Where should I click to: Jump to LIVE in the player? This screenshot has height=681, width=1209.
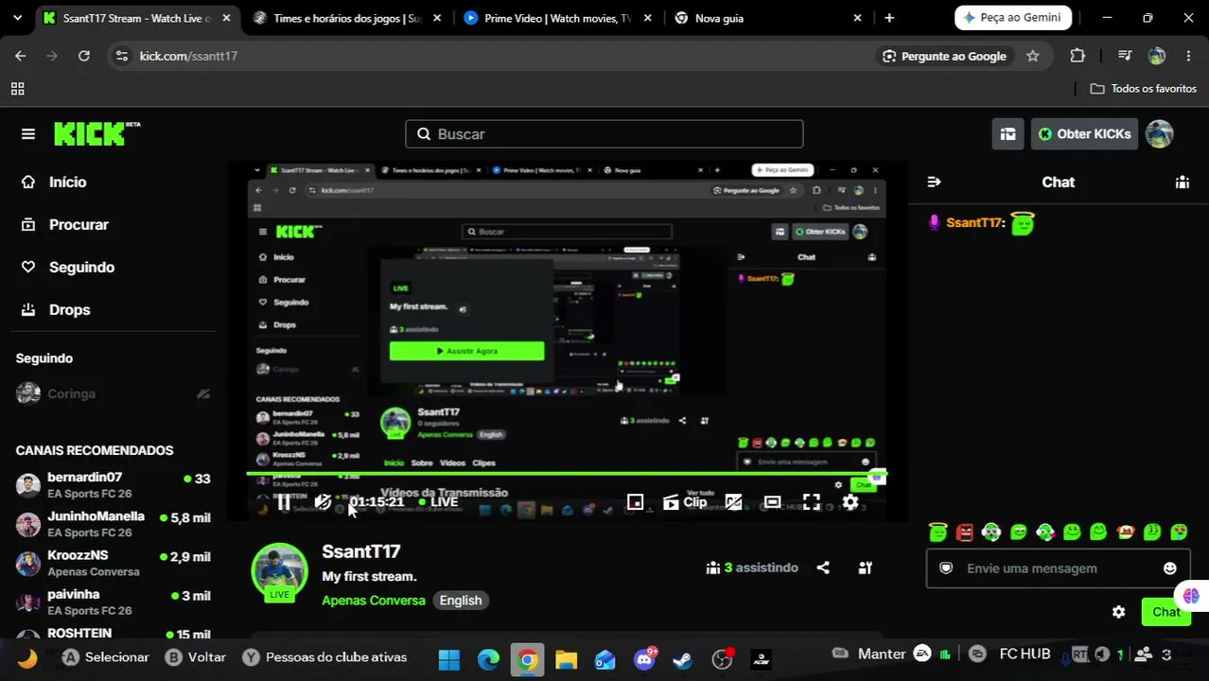[439, 502]
